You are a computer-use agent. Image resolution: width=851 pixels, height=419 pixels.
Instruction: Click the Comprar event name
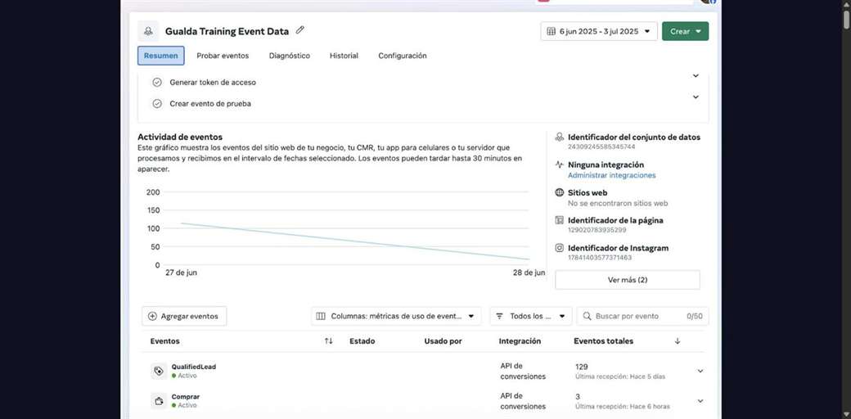coord(186,397)
